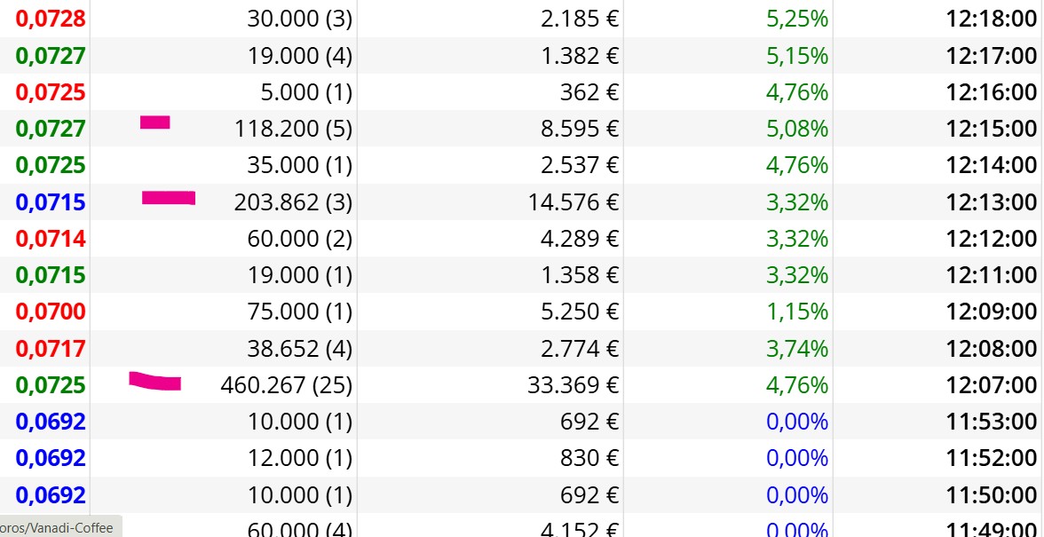Select price 0,0692 in the 11:53:00 row
1044x537 pixels.
pyautogui.click(x=51, y=422)
